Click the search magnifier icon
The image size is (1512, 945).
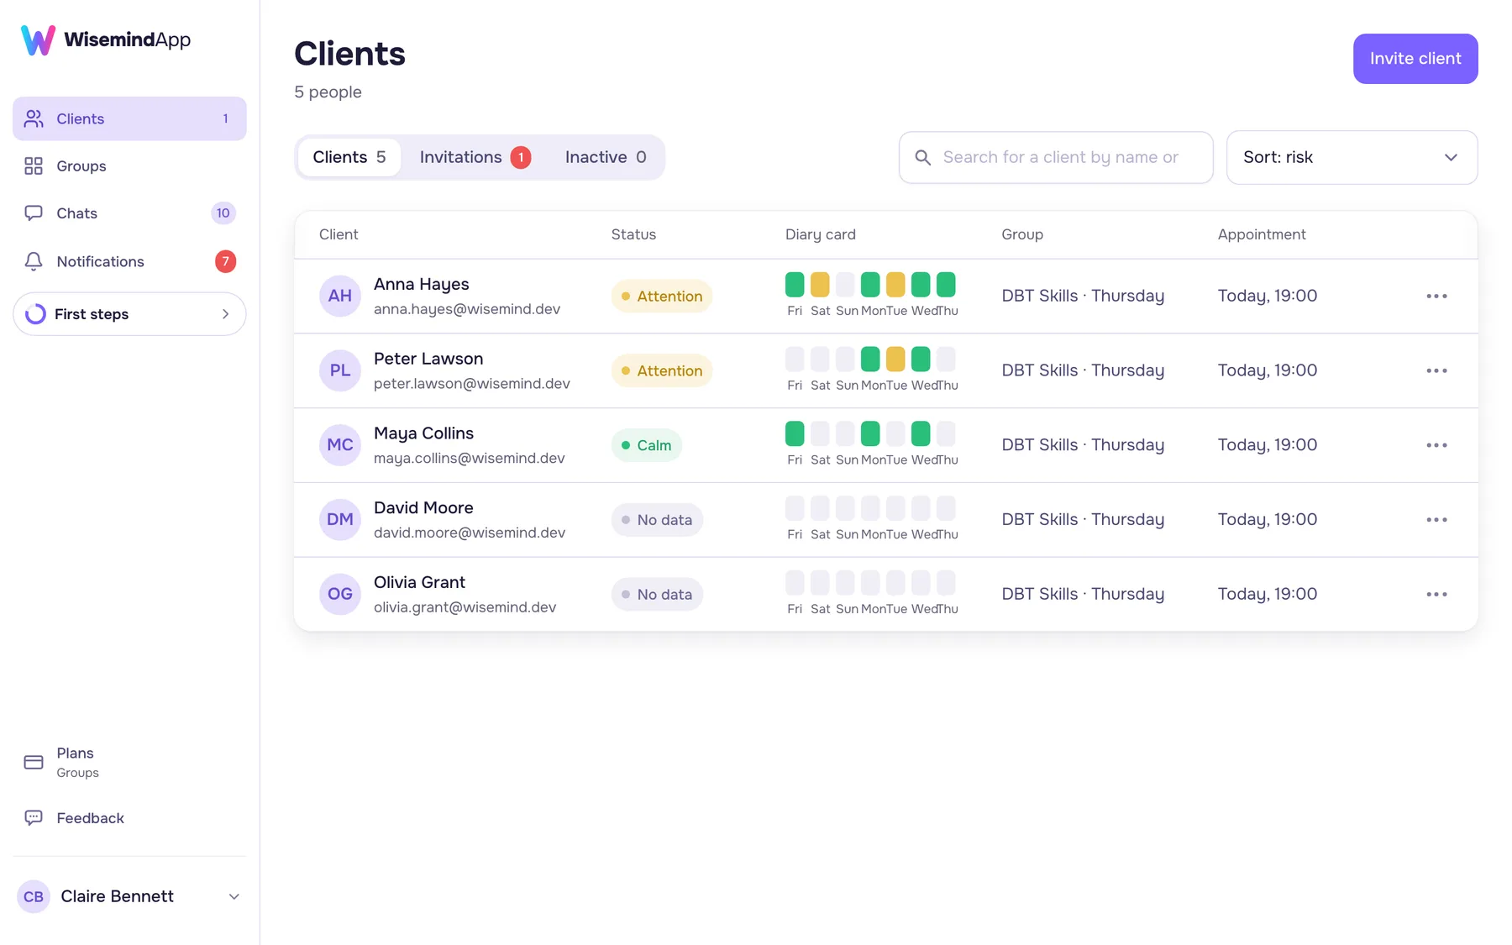tap(922, 157)
